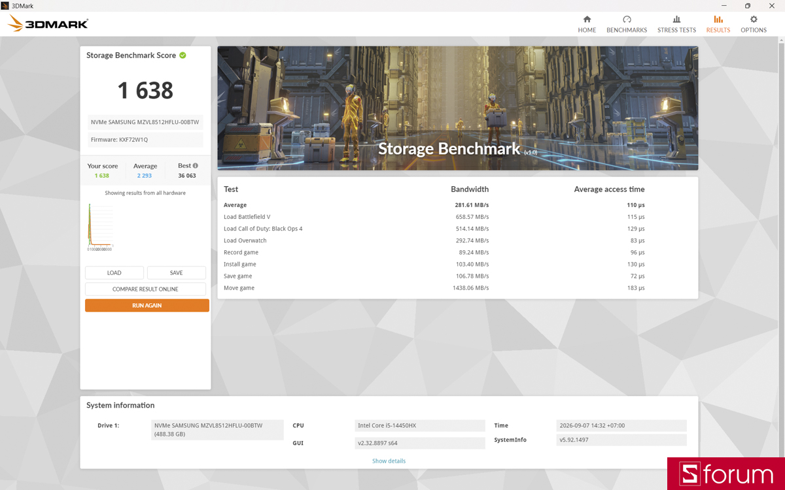Viewport: 785px width, 490px height.
Task: Select the RESULTS tab
Action: point(718,24)
